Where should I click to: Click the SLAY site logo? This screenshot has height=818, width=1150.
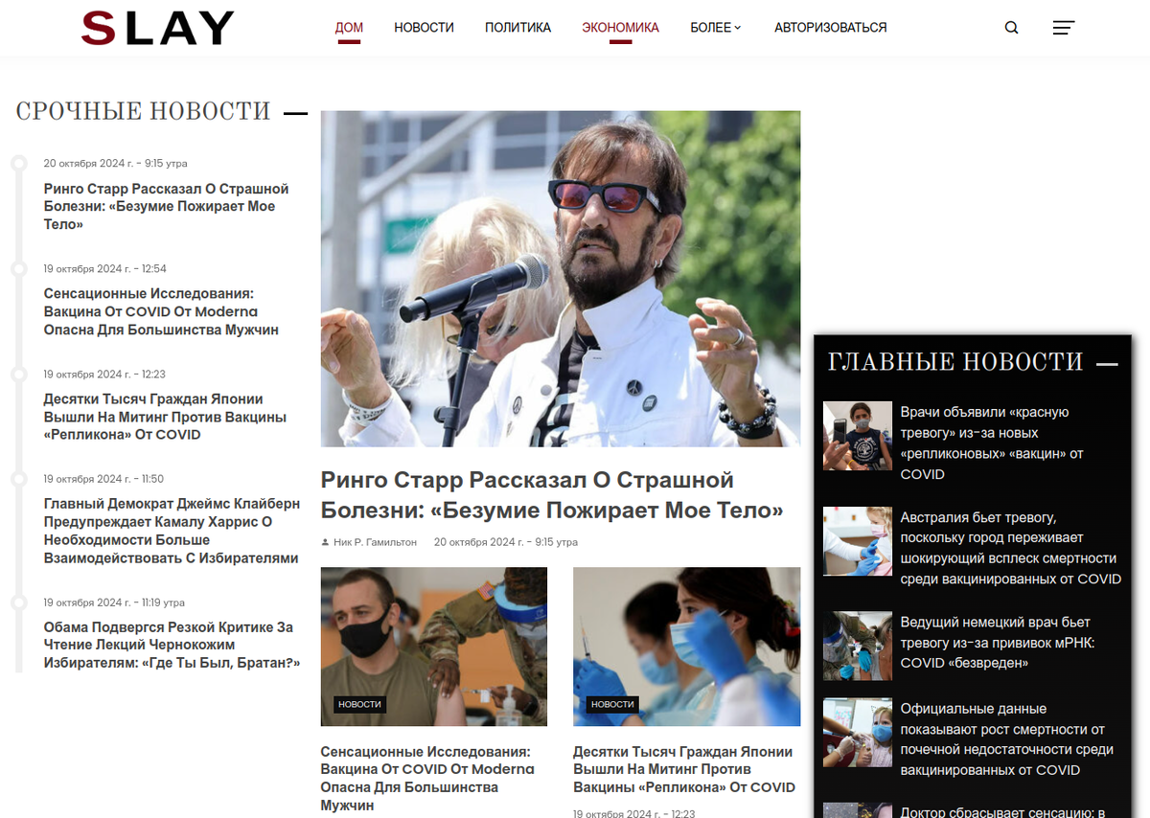[x=158, y=28]
